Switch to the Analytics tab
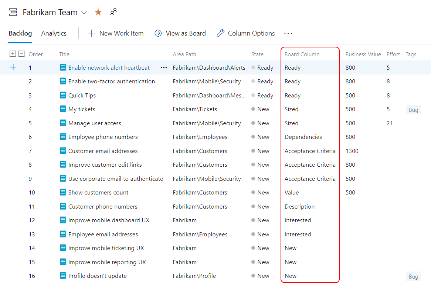 54,33
